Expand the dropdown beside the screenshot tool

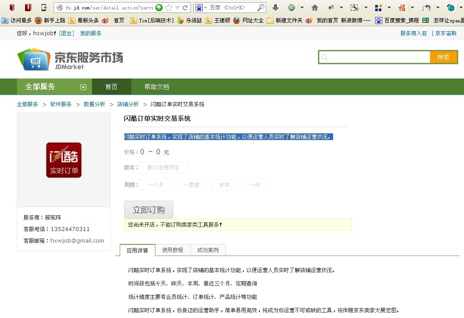(x=366, y=8)
